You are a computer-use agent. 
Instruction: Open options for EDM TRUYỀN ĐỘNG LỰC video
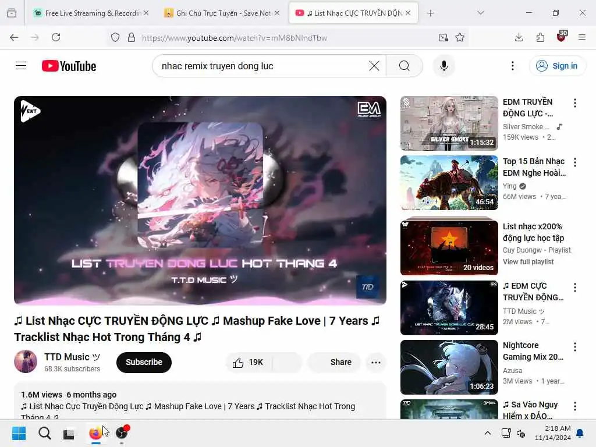point(574,103)
